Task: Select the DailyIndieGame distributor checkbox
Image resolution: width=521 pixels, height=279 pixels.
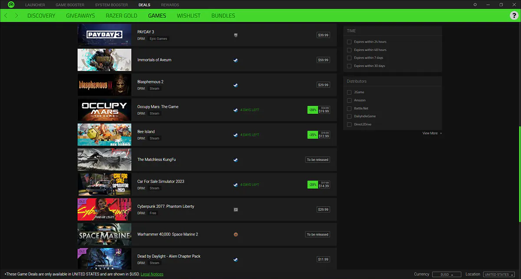Action: pyautogui.click(x=349, y=117)
